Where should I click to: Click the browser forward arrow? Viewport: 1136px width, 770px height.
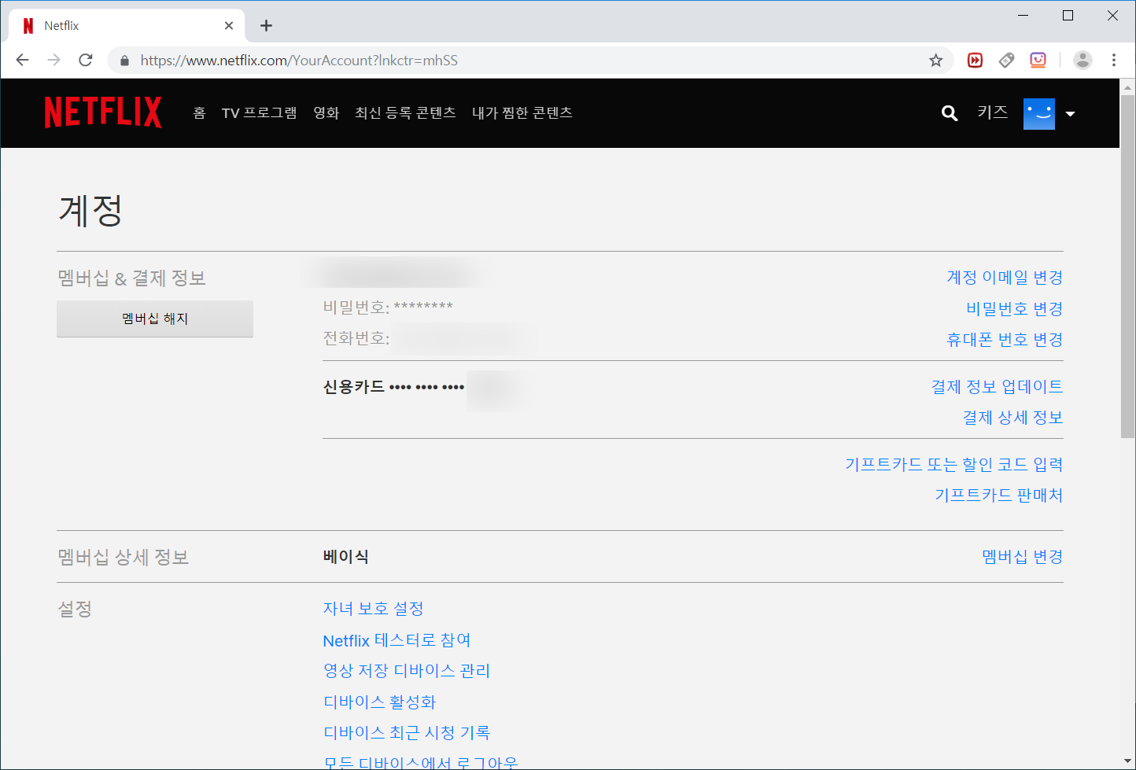[53, 60]
